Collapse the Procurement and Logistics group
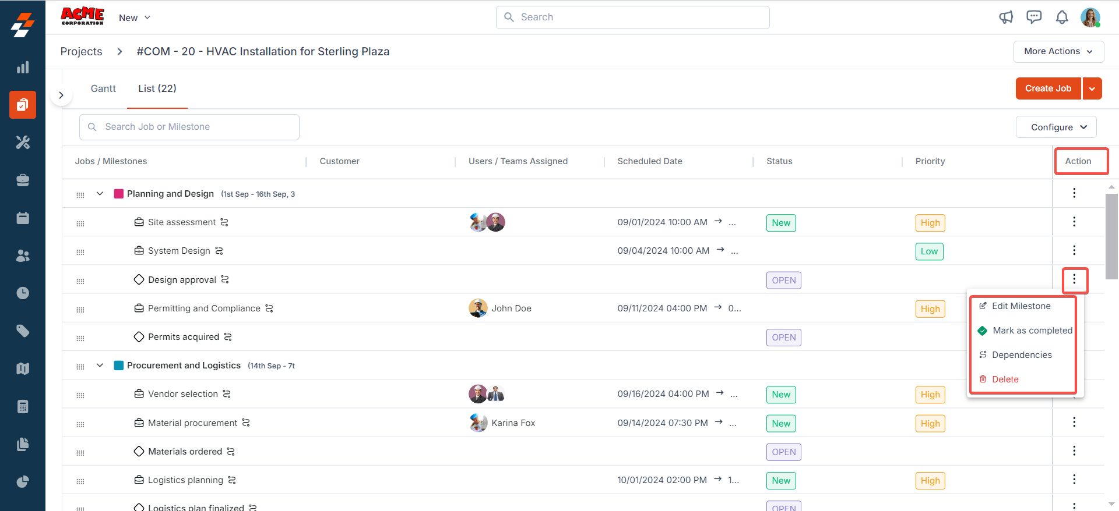Viewport: 1119px width, 511px height. pyautogui.click(x=100, y=365)
